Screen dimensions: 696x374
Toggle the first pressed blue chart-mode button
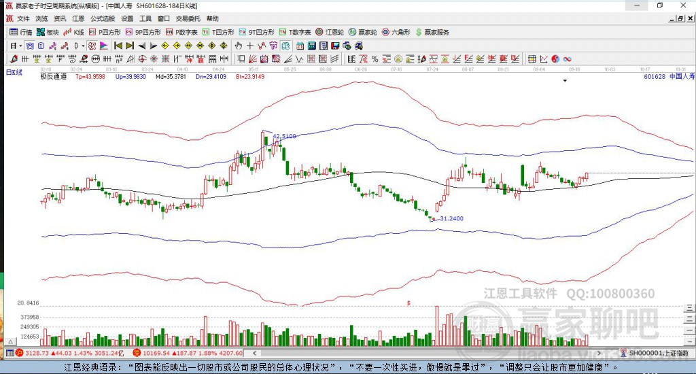pyautogui.click(x=30, y=46)
